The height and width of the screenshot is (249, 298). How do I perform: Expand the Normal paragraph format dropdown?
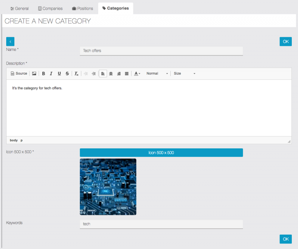tap(157, 73)
